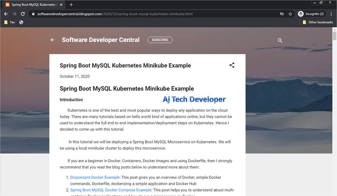
Task: Open the Dropwizard Docker Example link
Action: (95, 177)
